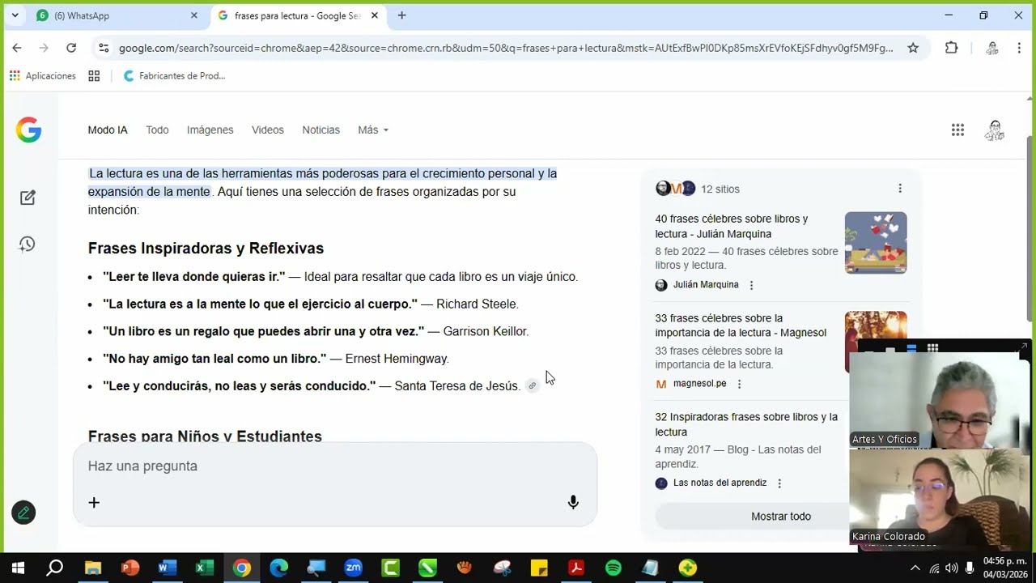This screenshot has width=1036, height=583.
Task: Open Windows Start menu
Action: [18, 568]
